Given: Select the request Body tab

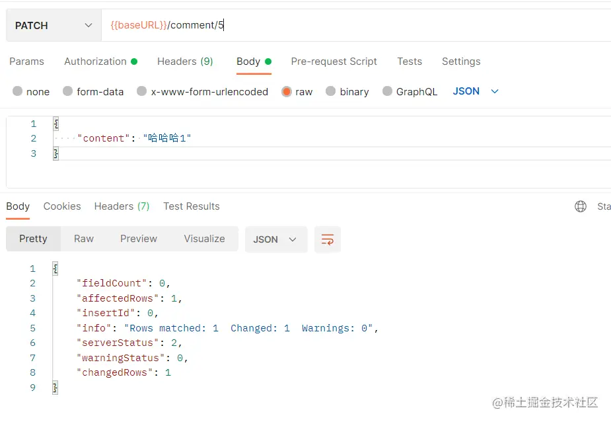Looking at the screenshot, I should click(254, 62).
